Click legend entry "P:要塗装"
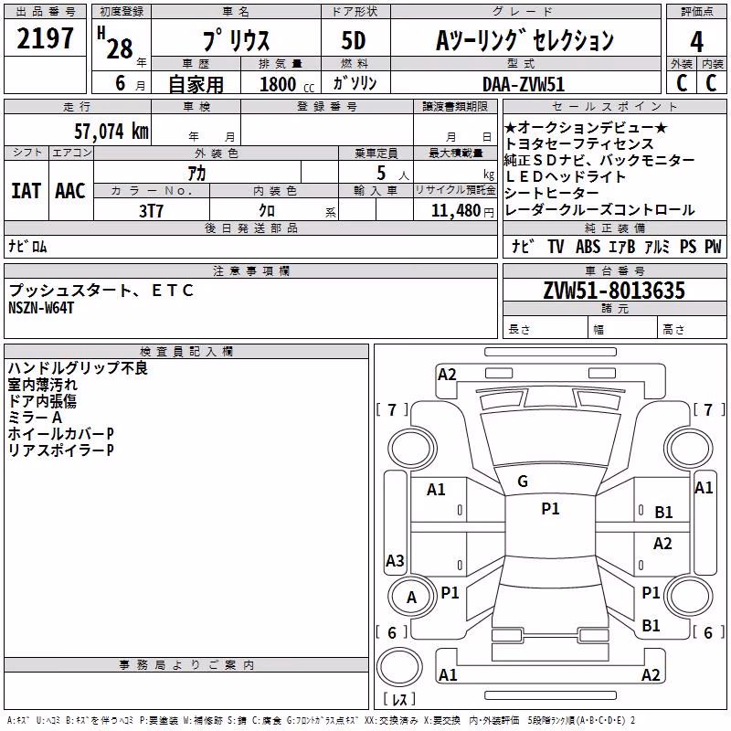 click(159, 720)
